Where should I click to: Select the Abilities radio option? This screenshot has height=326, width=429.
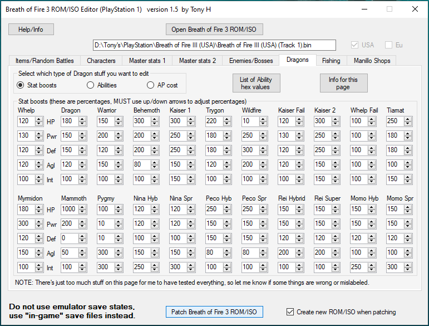coord(91,85)
